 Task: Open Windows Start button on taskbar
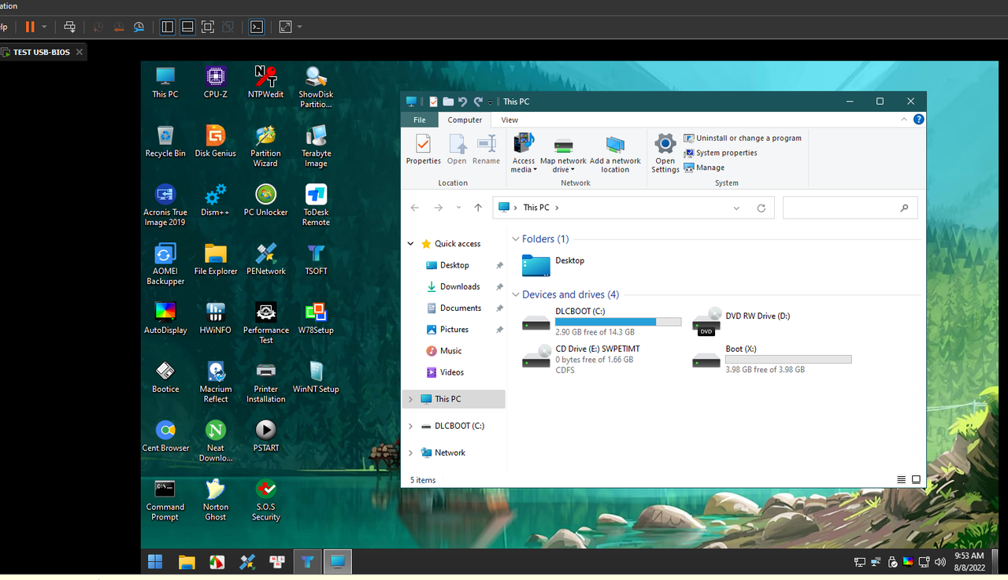click(155, 562)
